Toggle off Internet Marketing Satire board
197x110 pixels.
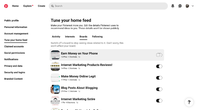(159, 101)
